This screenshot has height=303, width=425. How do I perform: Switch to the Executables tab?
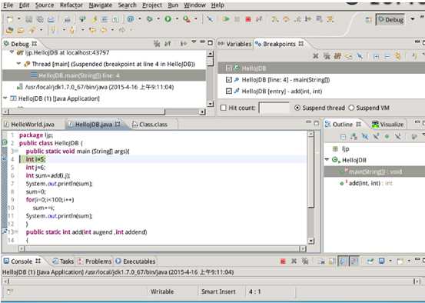tap(135, 261)
